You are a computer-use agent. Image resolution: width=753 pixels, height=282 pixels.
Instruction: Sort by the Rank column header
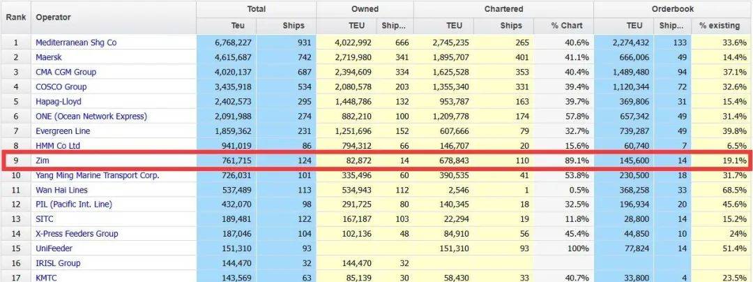click(15, 17)
